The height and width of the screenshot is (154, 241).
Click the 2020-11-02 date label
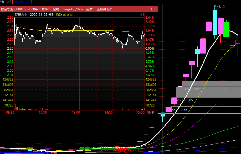click(39, 15)
